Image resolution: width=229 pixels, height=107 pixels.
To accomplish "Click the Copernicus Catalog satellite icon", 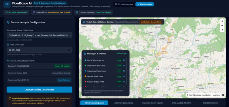I will pyautogui.click(x=77, y=12).
